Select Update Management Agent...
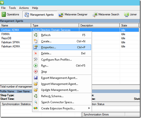This screenshot has height=118, width=141. (x=62, y=90)
